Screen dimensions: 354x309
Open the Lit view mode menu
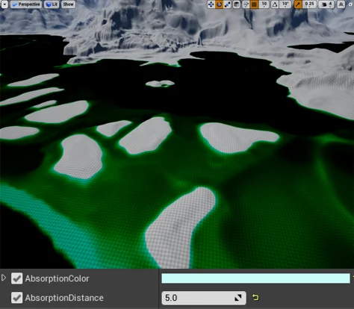(x=52, y=4)
